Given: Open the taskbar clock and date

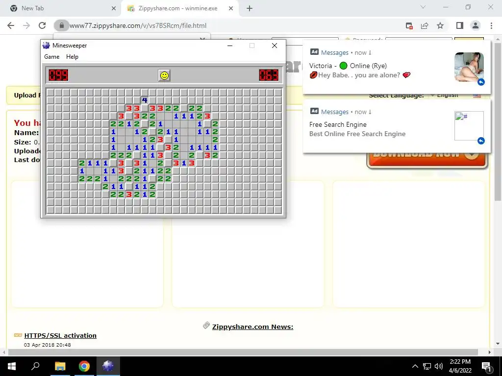Looking at the screenshot, I should [460, 366].
